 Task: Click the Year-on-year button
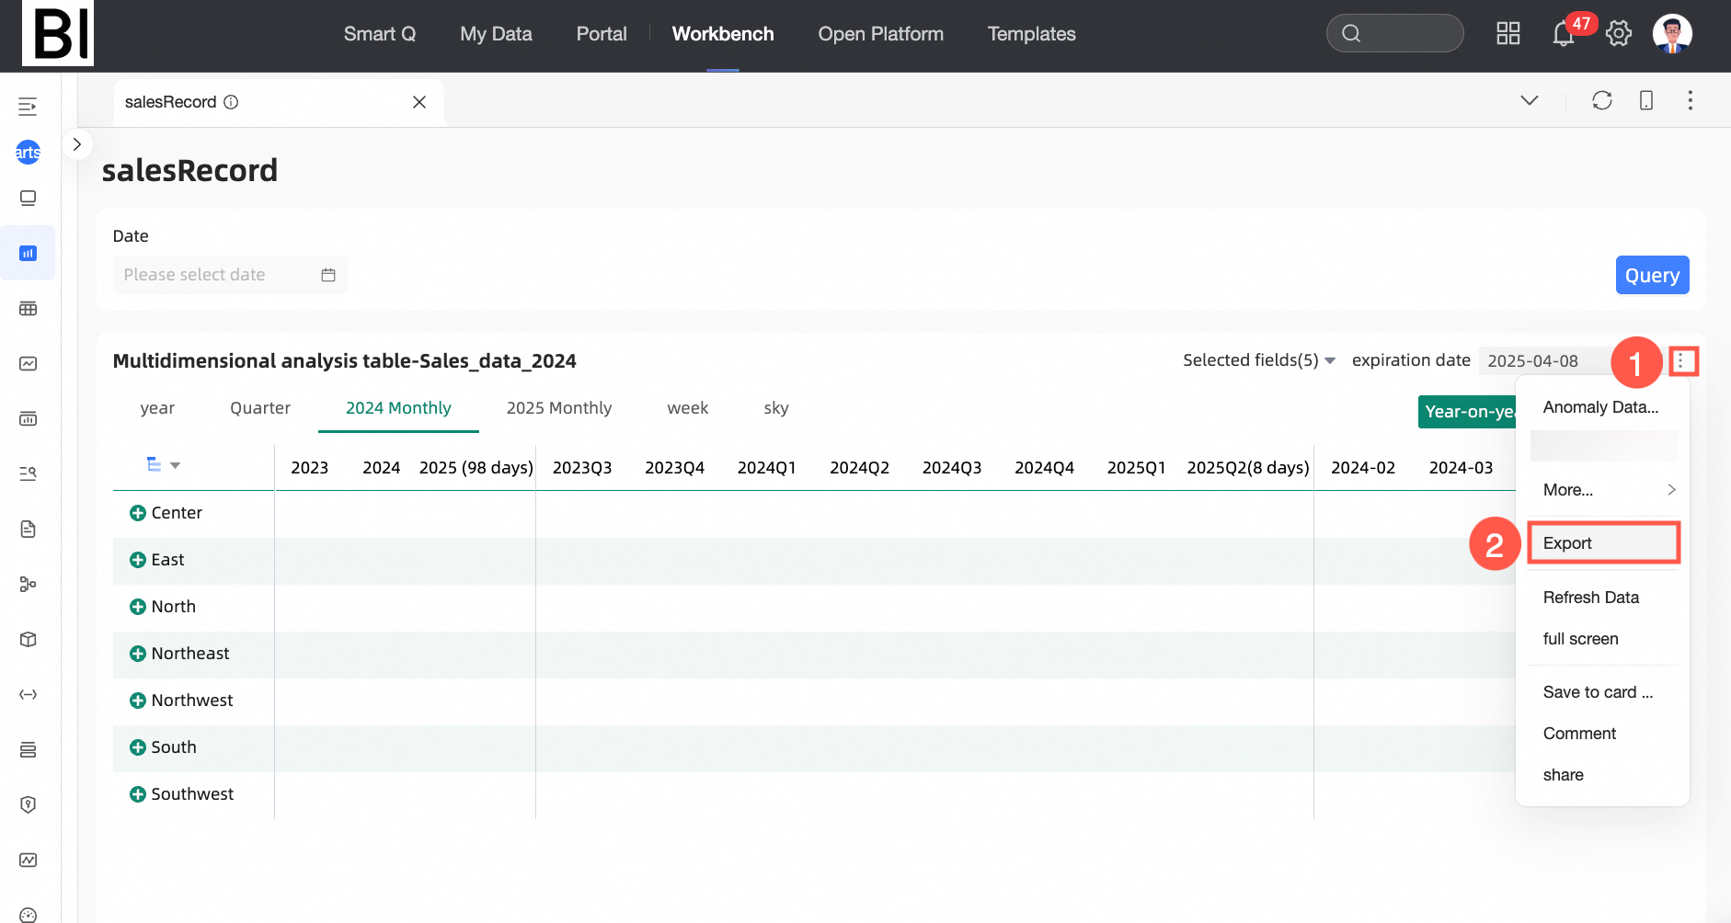[x=1467, y=412]
